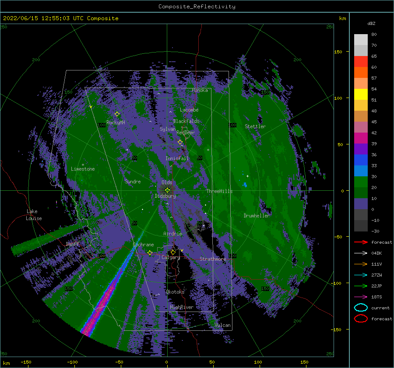Click the Banff label on the map
This screenshot has height=368, width=394.
(x=72, y=244)
